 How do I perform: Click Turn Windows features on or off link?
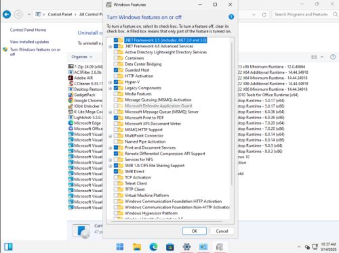coord(35,52)
